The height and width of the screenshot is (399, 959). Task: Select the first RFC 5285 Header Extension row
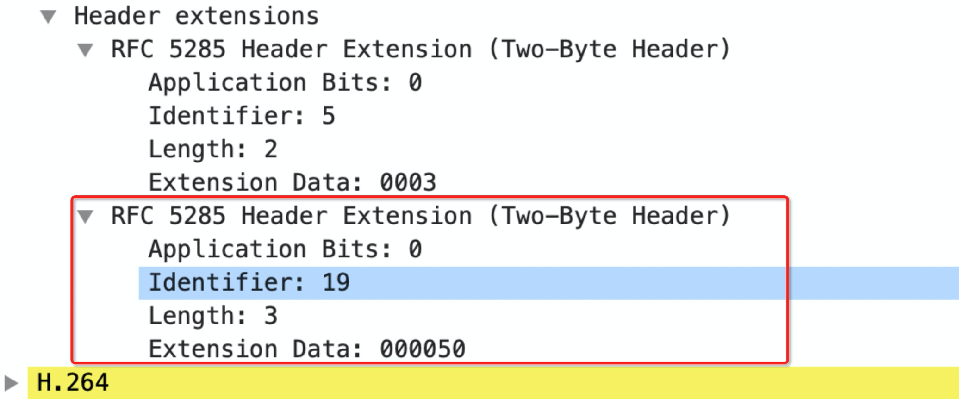420,50
